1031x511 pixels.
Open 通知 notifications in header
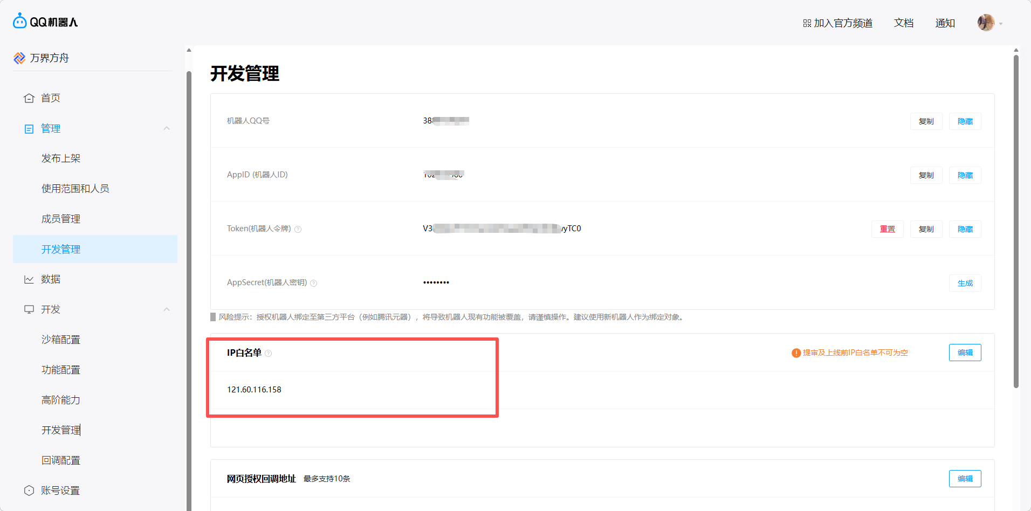945,23
